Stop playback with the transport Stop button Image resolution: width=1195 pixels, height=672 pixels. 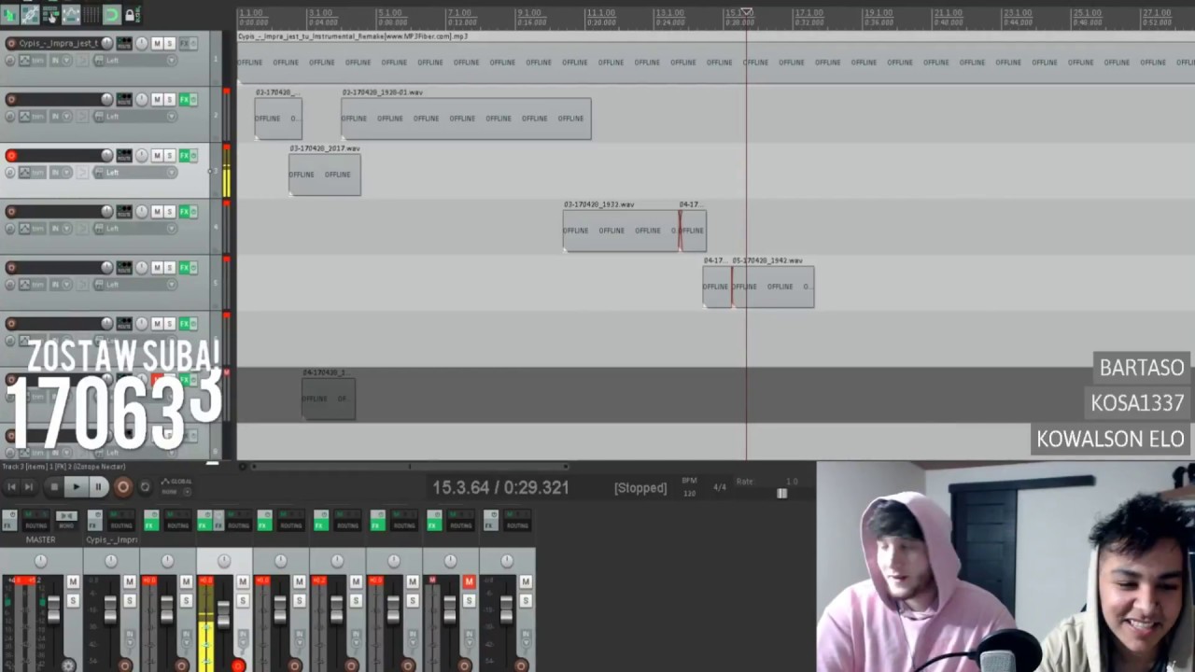[54, 486]
